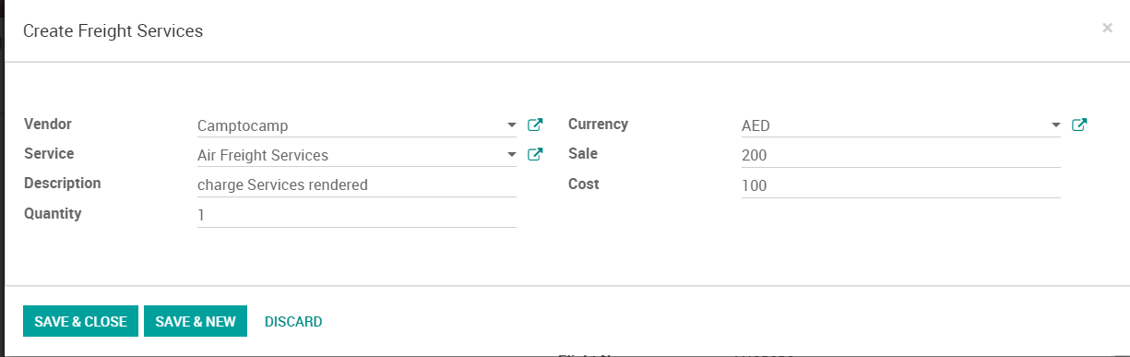Edit the Sale amount field
The height and width of the screenshot is (357, 1130).
[x=901, y=156]
